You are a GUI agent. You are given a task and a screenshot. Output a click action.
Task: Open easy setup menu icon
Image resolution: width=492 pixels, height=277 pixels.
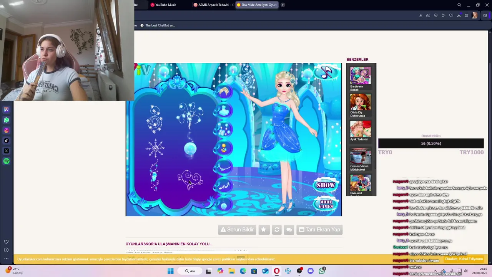tap(467, 15)
